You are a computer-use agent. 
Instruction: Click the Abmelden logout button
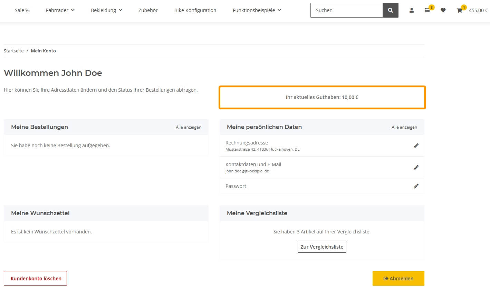pyautogui.click(x=398, y=279)
